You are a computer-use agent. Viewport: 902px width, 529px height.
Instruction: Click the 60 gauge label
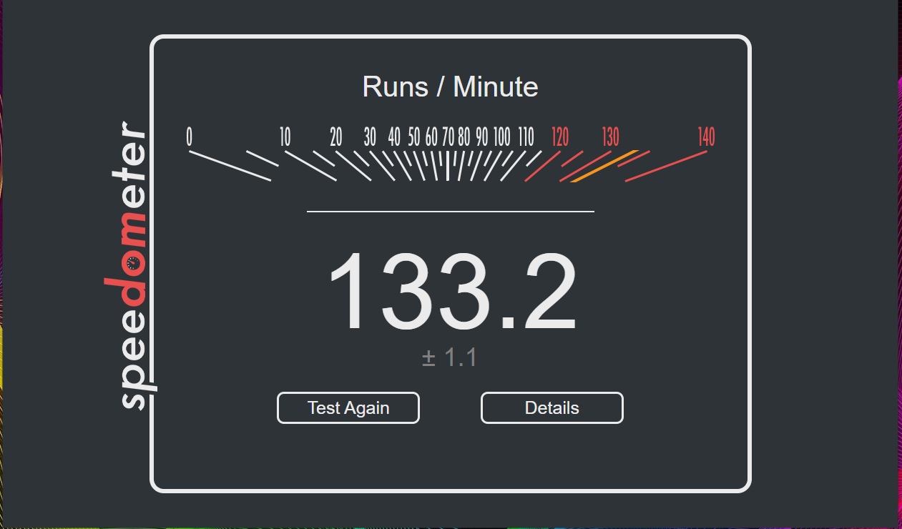coord(431,137)
